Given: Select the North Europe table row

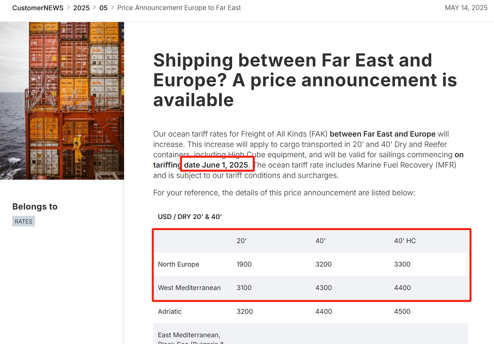Looking at the screenshot, I should coord(310,264).
